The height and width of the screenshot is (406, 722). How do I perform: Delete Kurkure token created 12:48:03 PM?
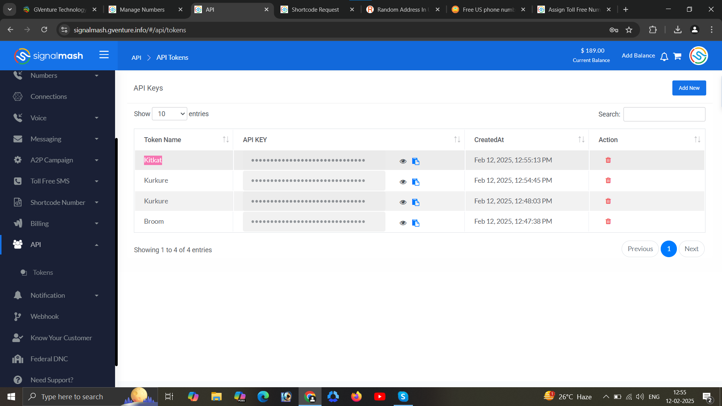[x=608, y=201]
